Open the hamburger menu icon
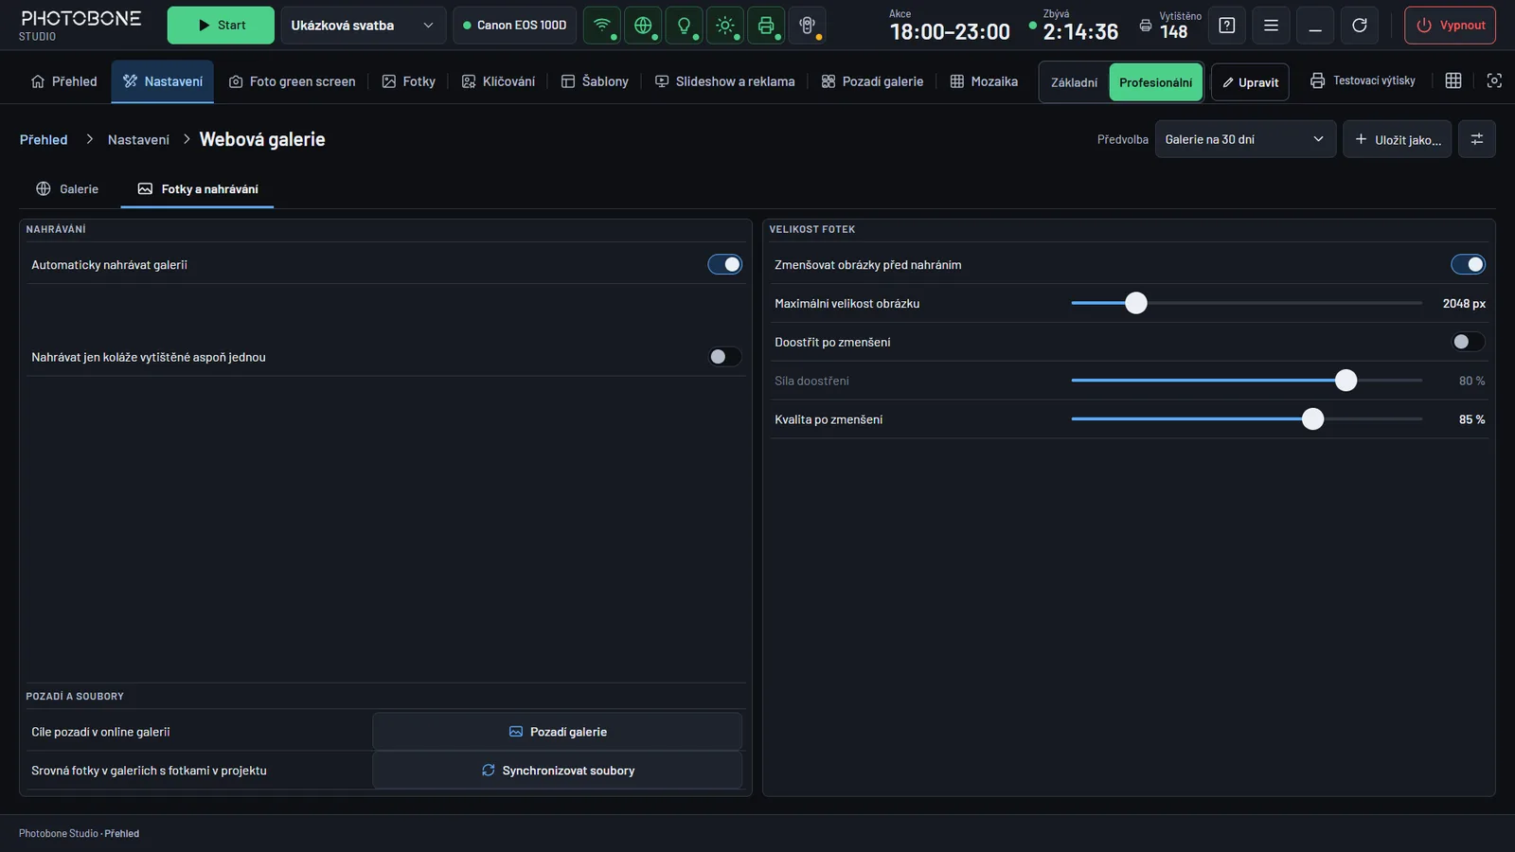Viewport: 1515px width, 852px height. [x=1271, y=26]
